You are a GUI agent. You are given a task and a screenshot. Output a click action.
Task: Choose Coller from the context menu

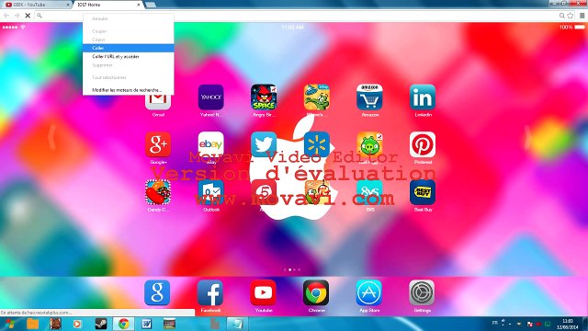click(129, 48)
